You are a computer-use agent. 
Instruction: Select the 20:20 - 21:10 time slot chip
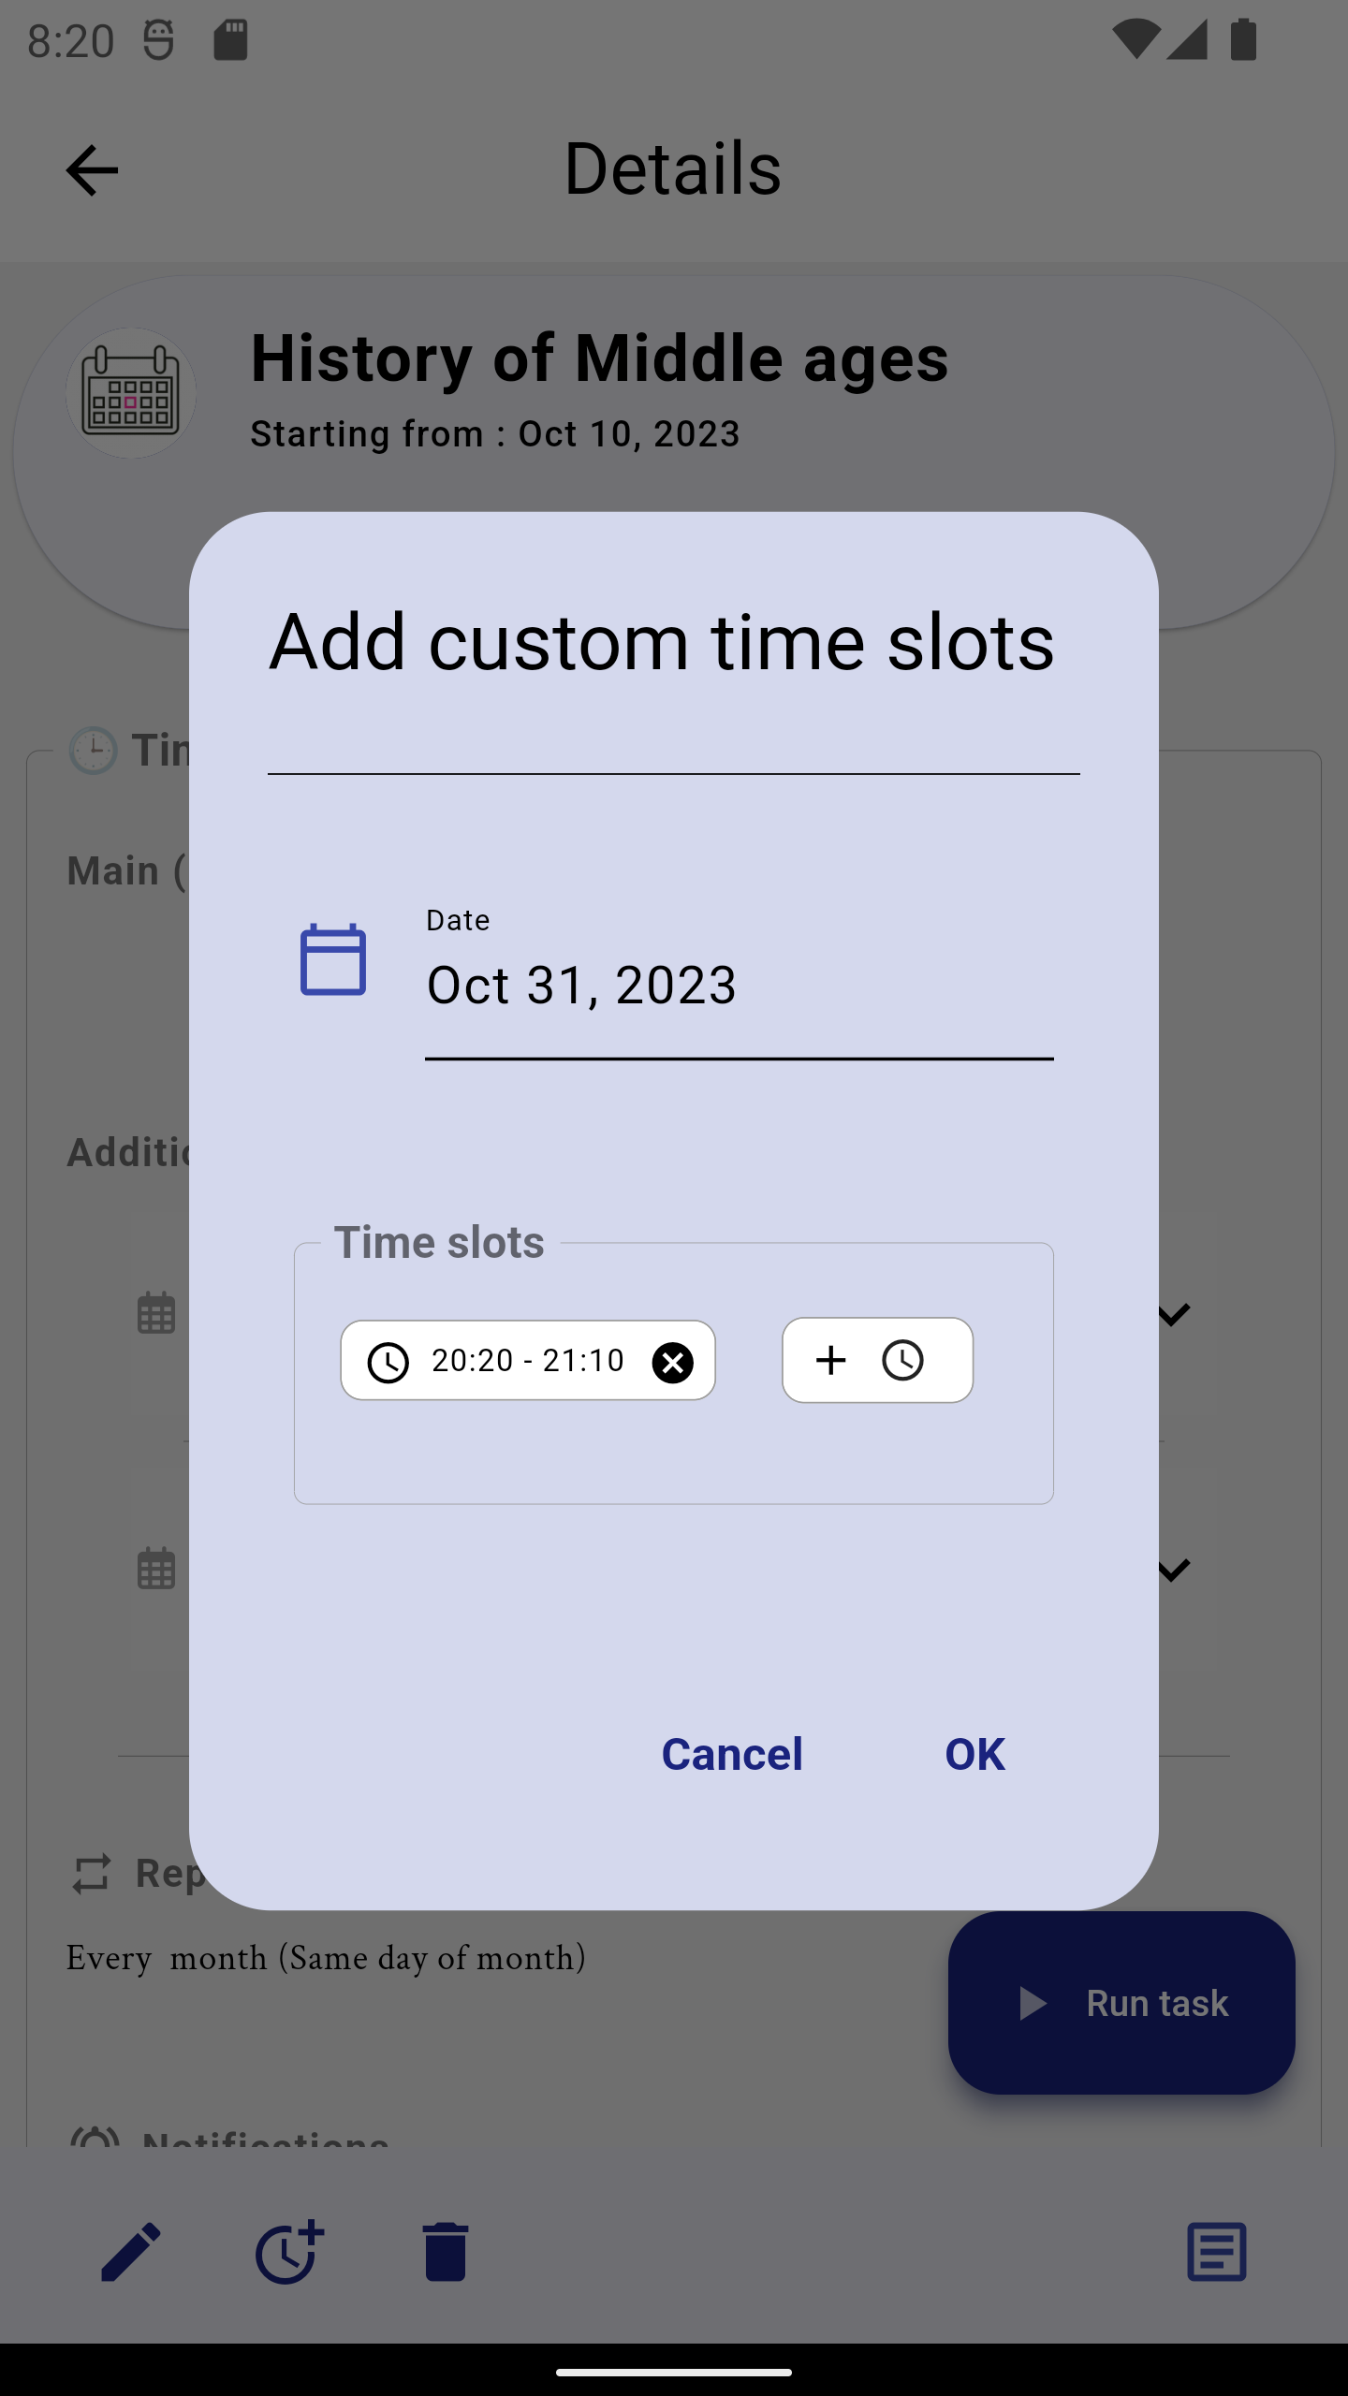526,1360
